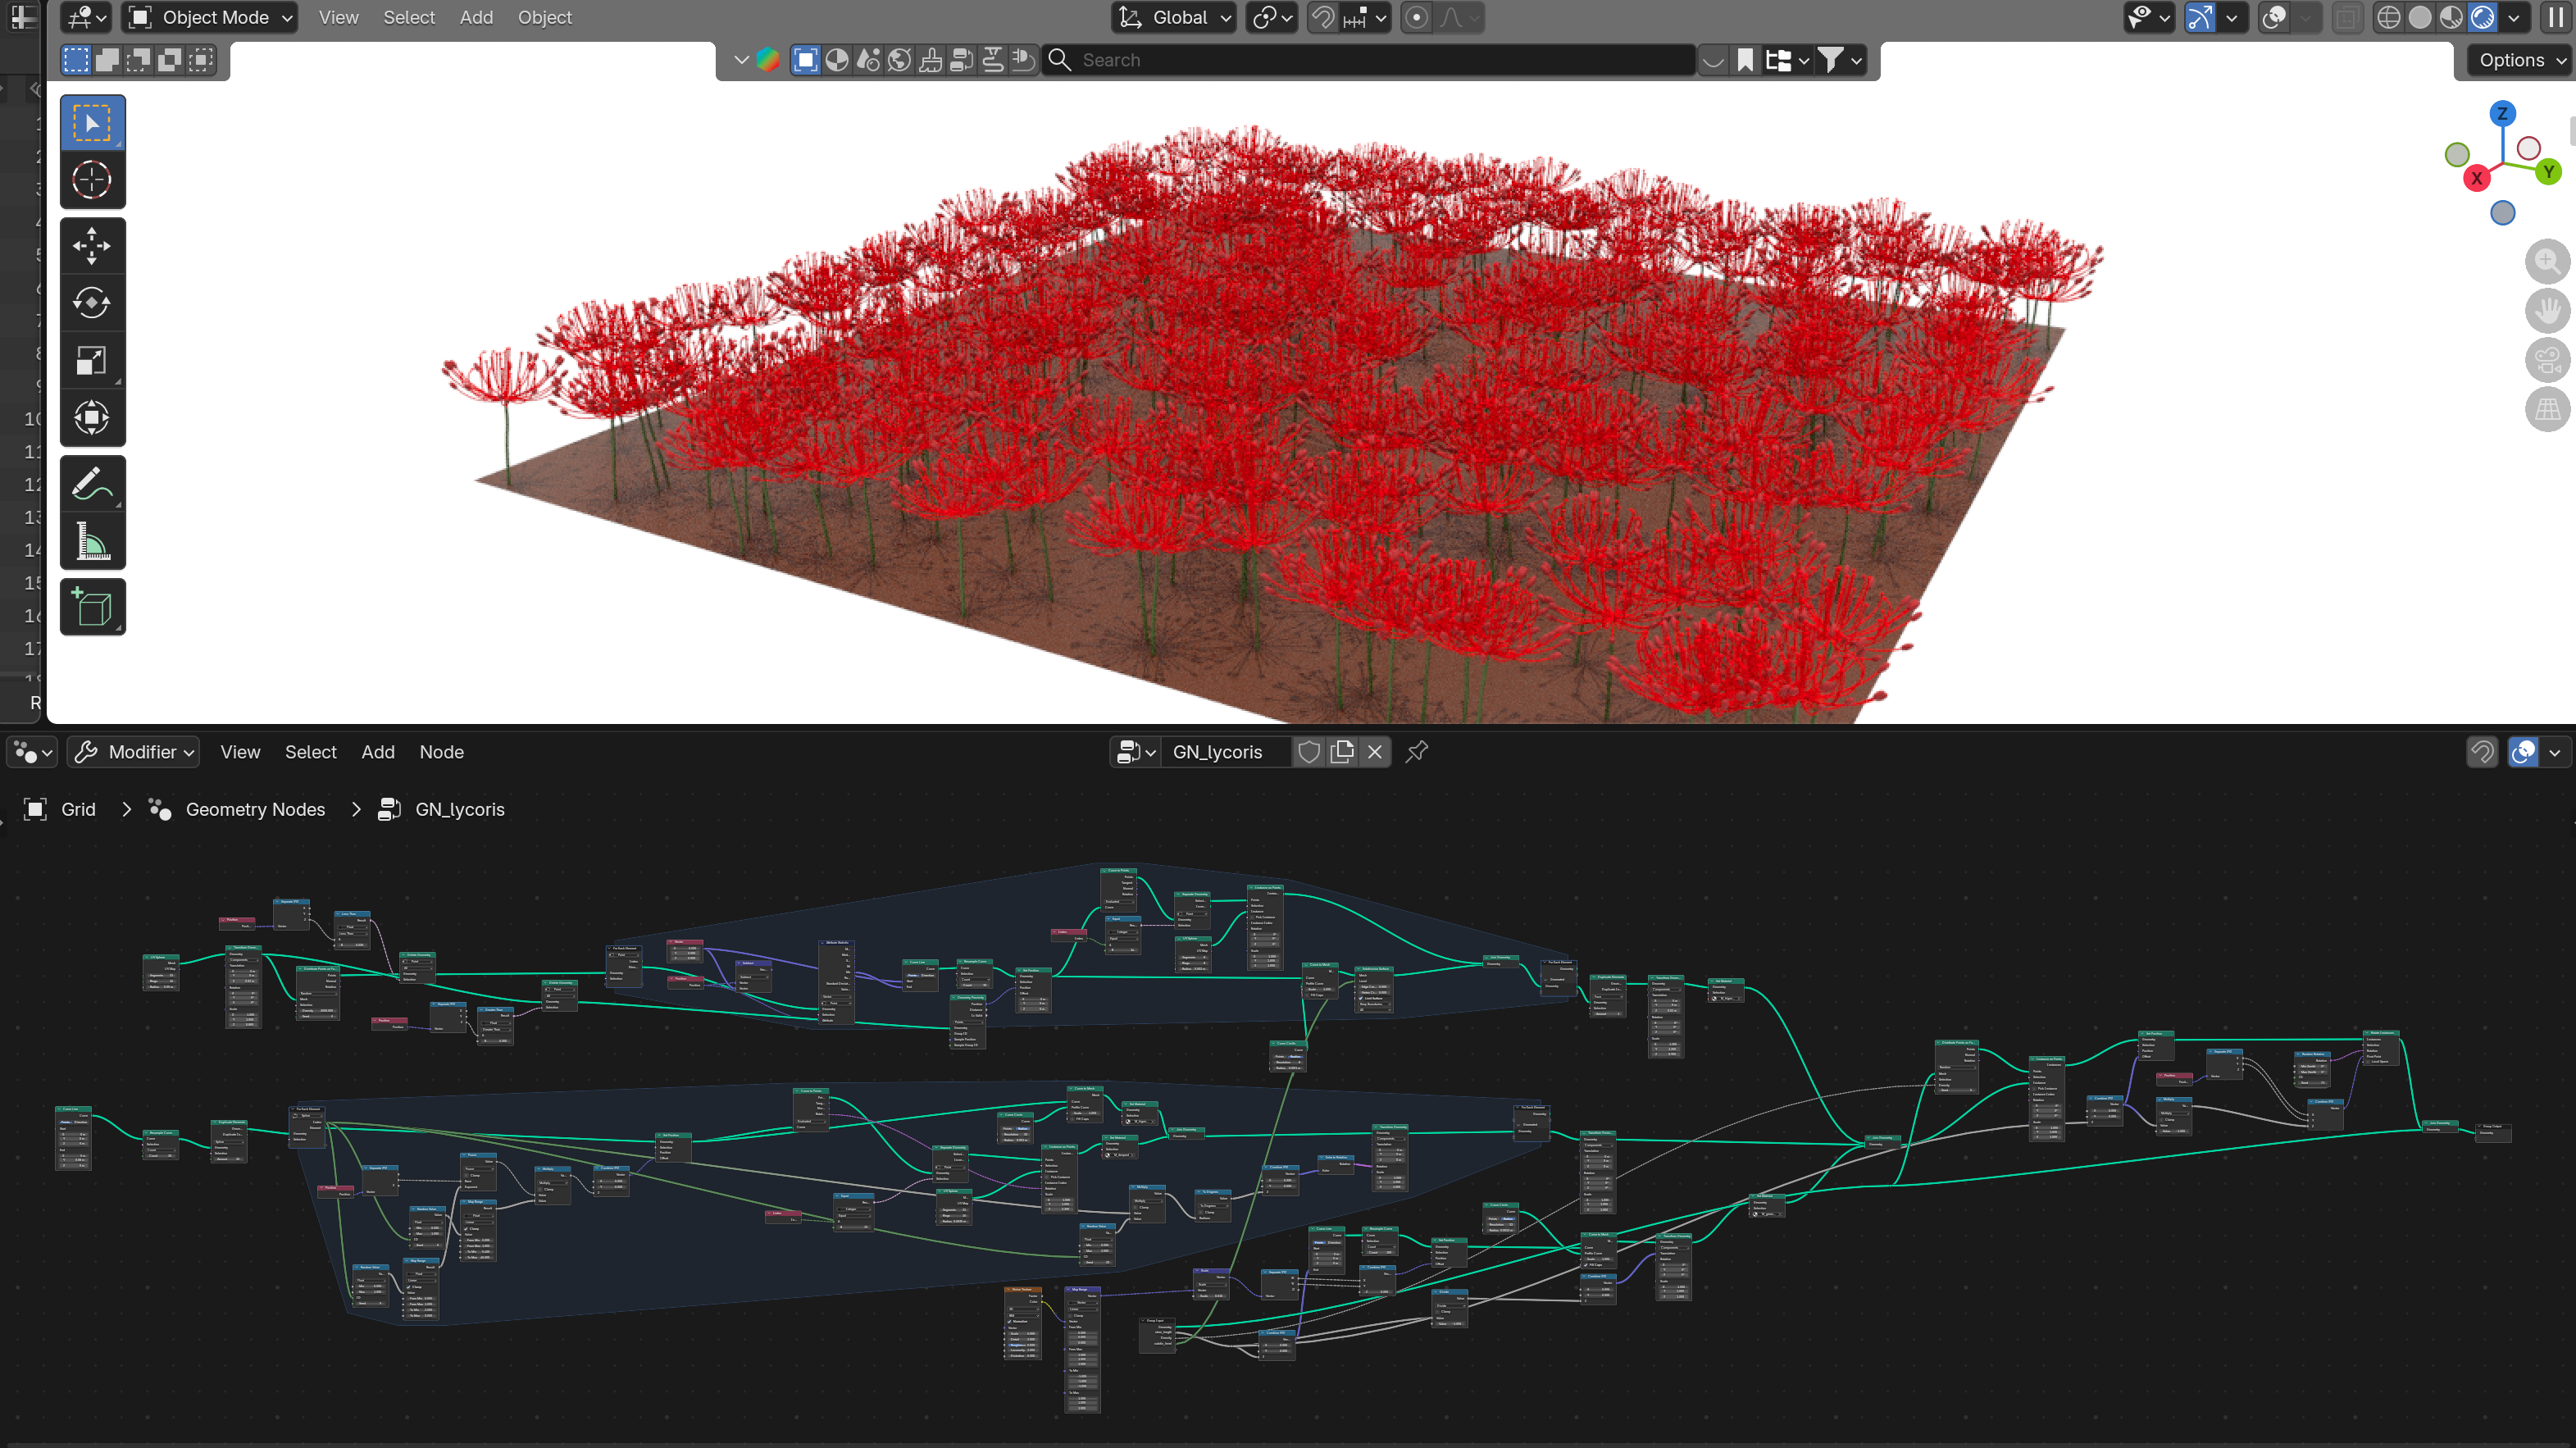Click the hand pan view icon
Viewport: 2576px width, 1448px height.
2546,310
